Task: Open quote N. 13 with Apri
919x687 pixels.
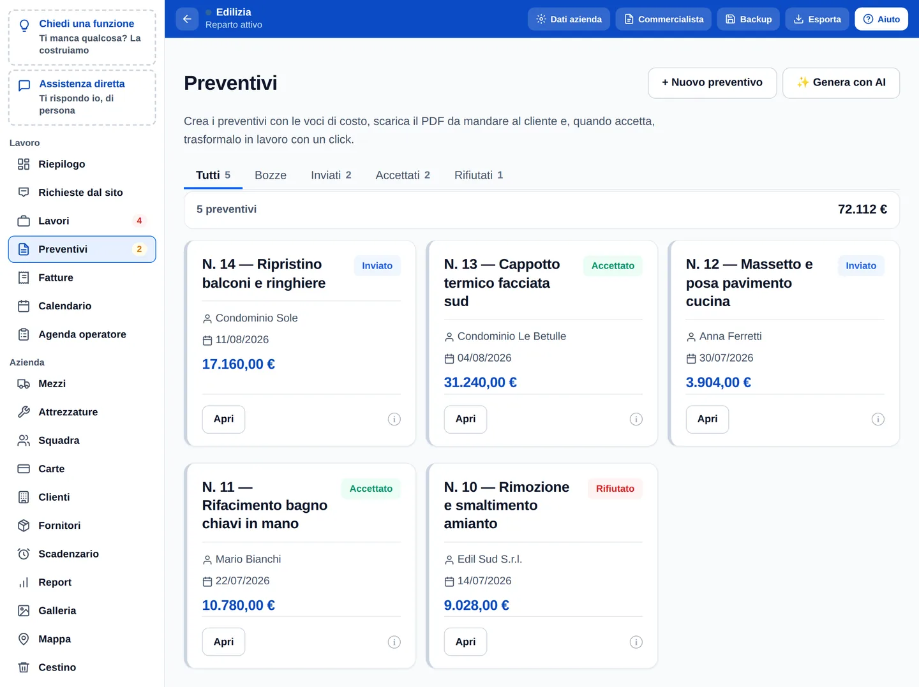Action: click(465, 419)
